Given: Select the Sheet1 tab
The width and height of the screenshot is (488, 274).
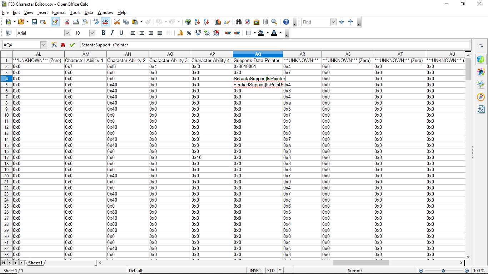Looking at the screenshot, I should pos(35,263).
